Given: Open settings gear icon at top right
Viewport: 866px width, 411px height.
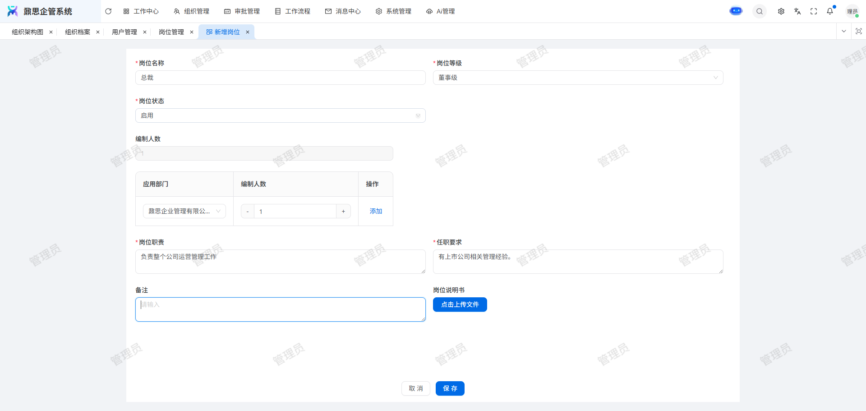Looking at the screenshot, I should click(x=781, y=11).
